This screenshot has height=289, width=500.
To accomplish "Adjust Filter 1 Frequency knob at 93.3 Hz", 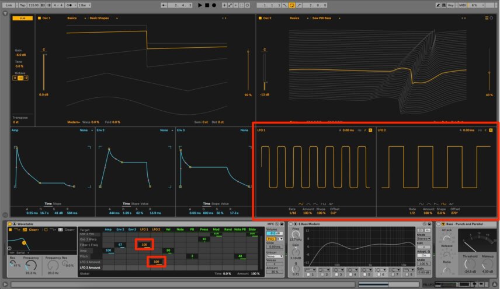I will coord(31,265).
